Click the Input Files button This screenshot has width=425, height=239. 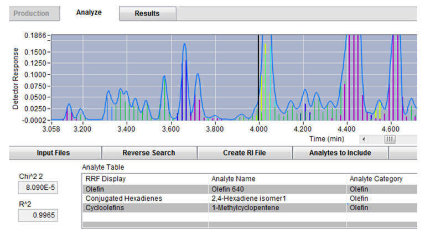(x=55, y=153)
